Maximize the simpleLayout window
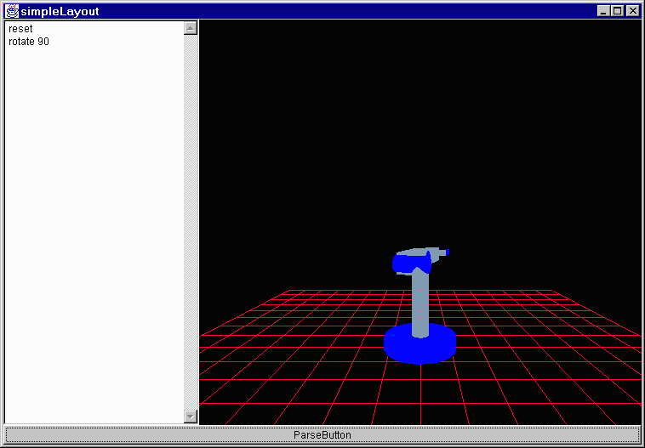This screenshot has height=448, width=645. (617, 11)
